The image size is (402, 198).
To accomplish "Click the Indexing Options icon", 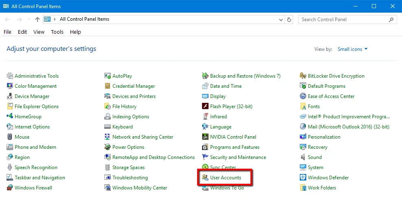I will coord(108,116).
